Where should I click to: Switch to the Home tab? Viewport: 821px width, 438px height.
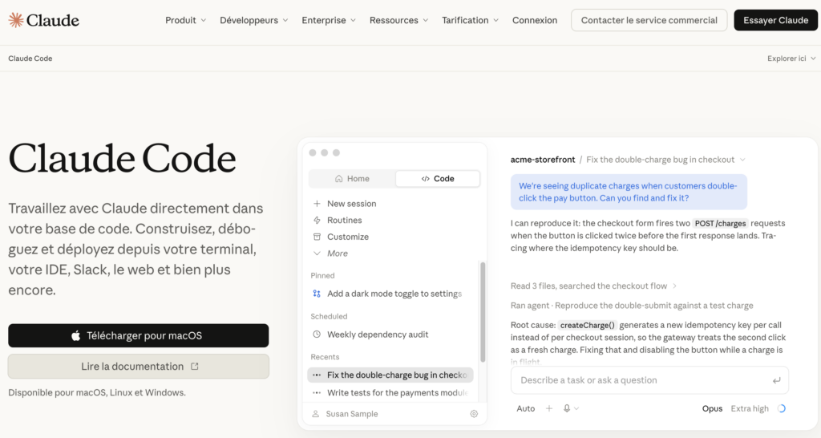[353, 179]
